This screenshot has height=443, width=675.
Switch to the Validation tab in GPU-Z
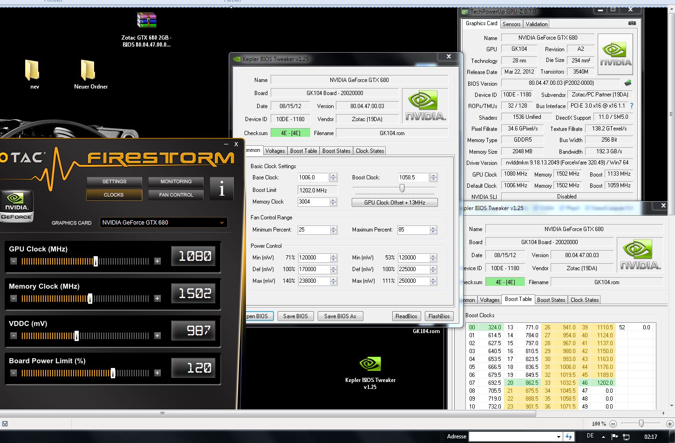click(537, 24)
